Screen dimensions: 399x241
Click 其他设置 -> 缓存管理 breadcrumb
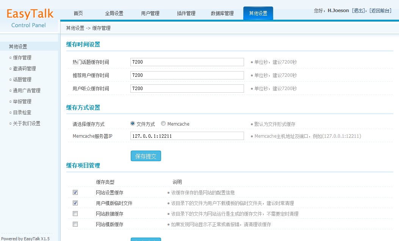(x=88, y=28)
